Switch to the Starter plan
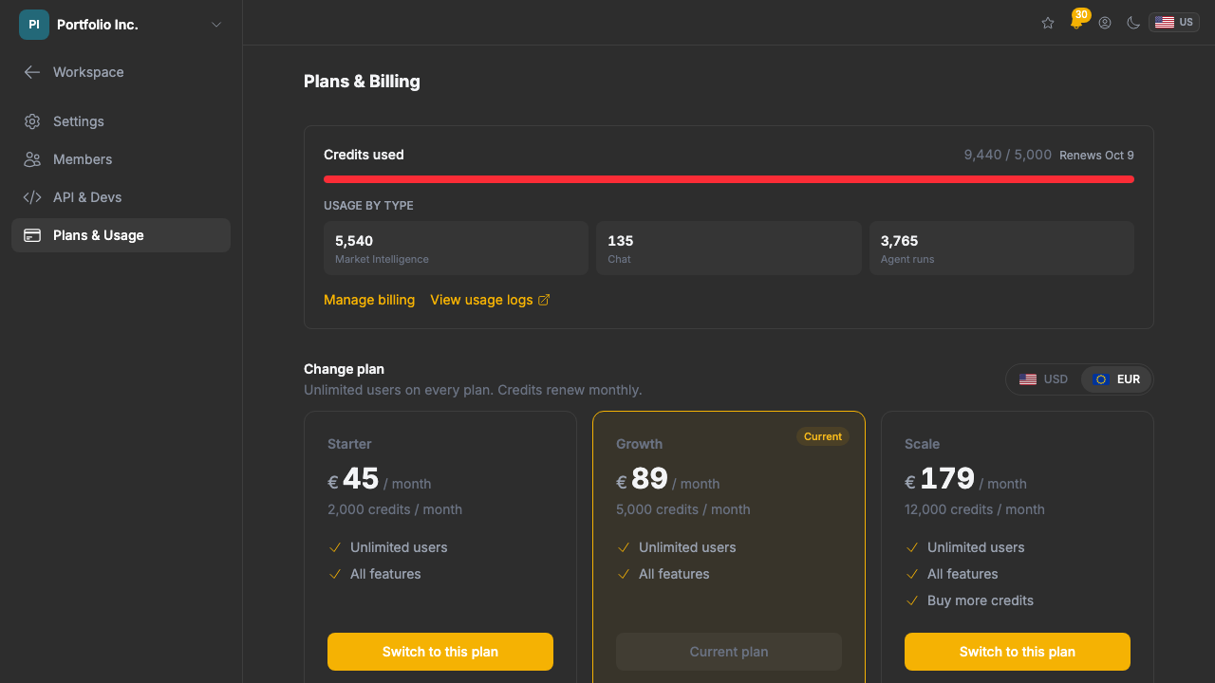This screenshot has height=683, width=1215. 440,652
